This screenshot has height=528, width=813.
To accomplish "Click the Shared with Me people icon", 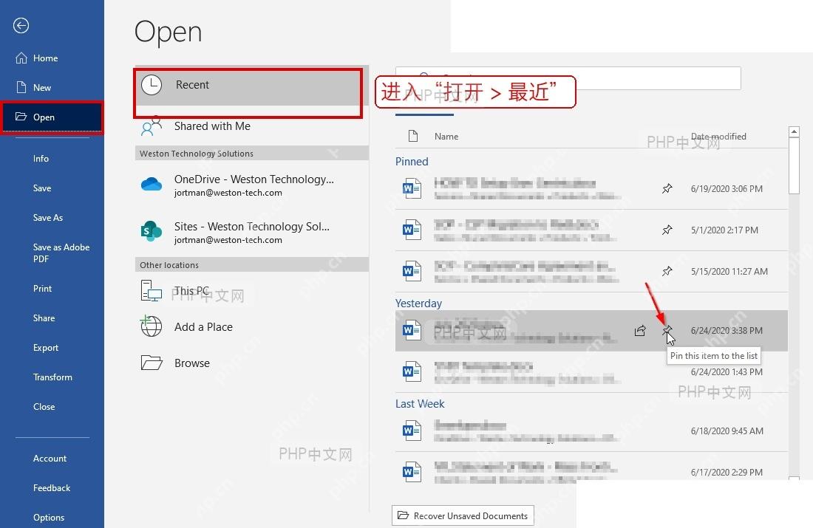I will click(151, 126).
